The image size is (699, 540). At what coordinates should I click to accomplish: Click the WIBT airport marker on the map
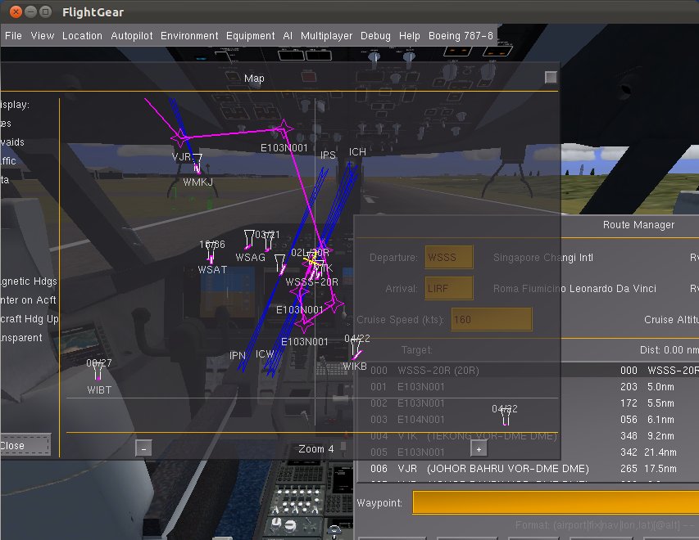[x=98, y=372]
